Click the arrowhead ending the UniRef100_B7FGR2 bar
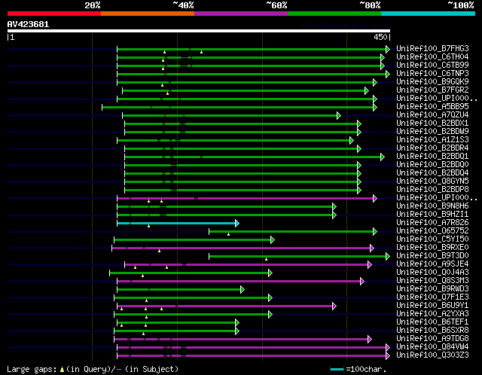This screenshot has height=375, width=482. coord(367,90)
